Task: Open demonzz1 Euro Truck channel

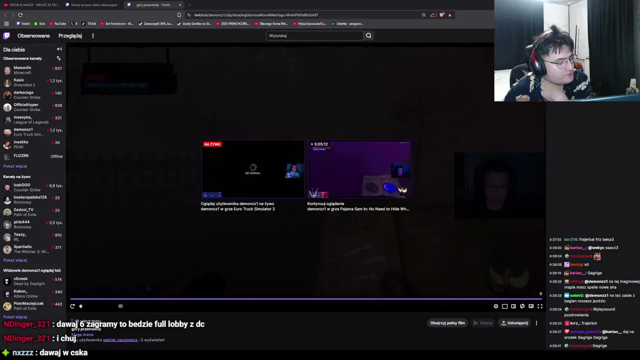Action: tap(32, 132)
